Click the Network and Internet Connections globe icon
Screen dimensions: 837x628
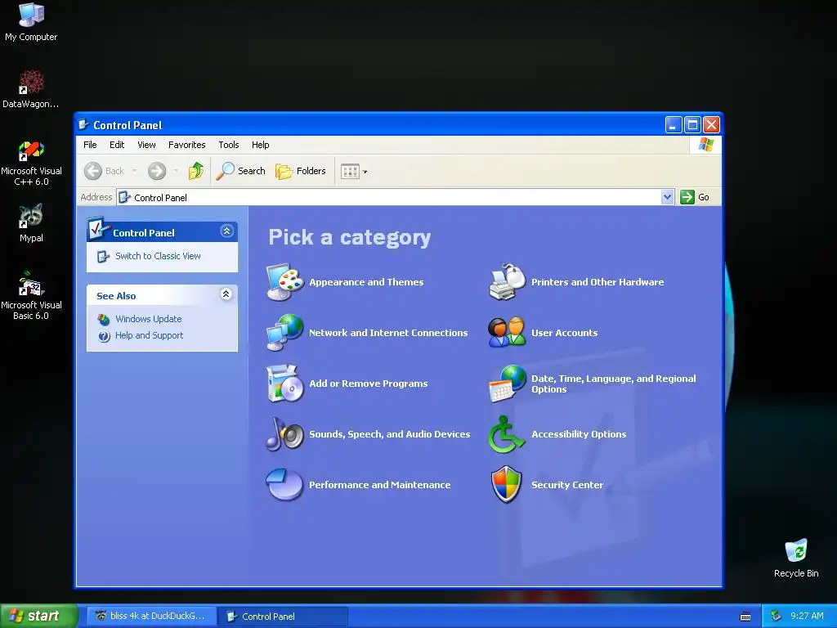(x=284, y=333)
